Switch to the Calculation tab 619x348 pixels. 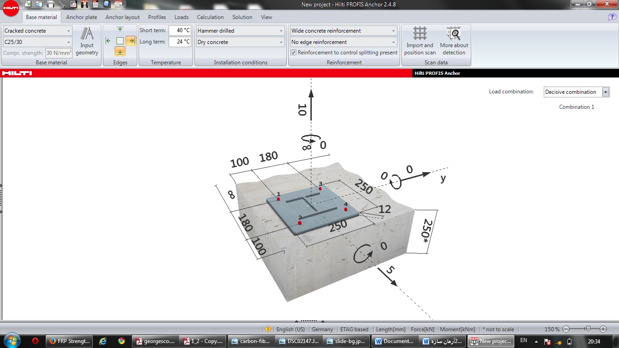point(210,17)
